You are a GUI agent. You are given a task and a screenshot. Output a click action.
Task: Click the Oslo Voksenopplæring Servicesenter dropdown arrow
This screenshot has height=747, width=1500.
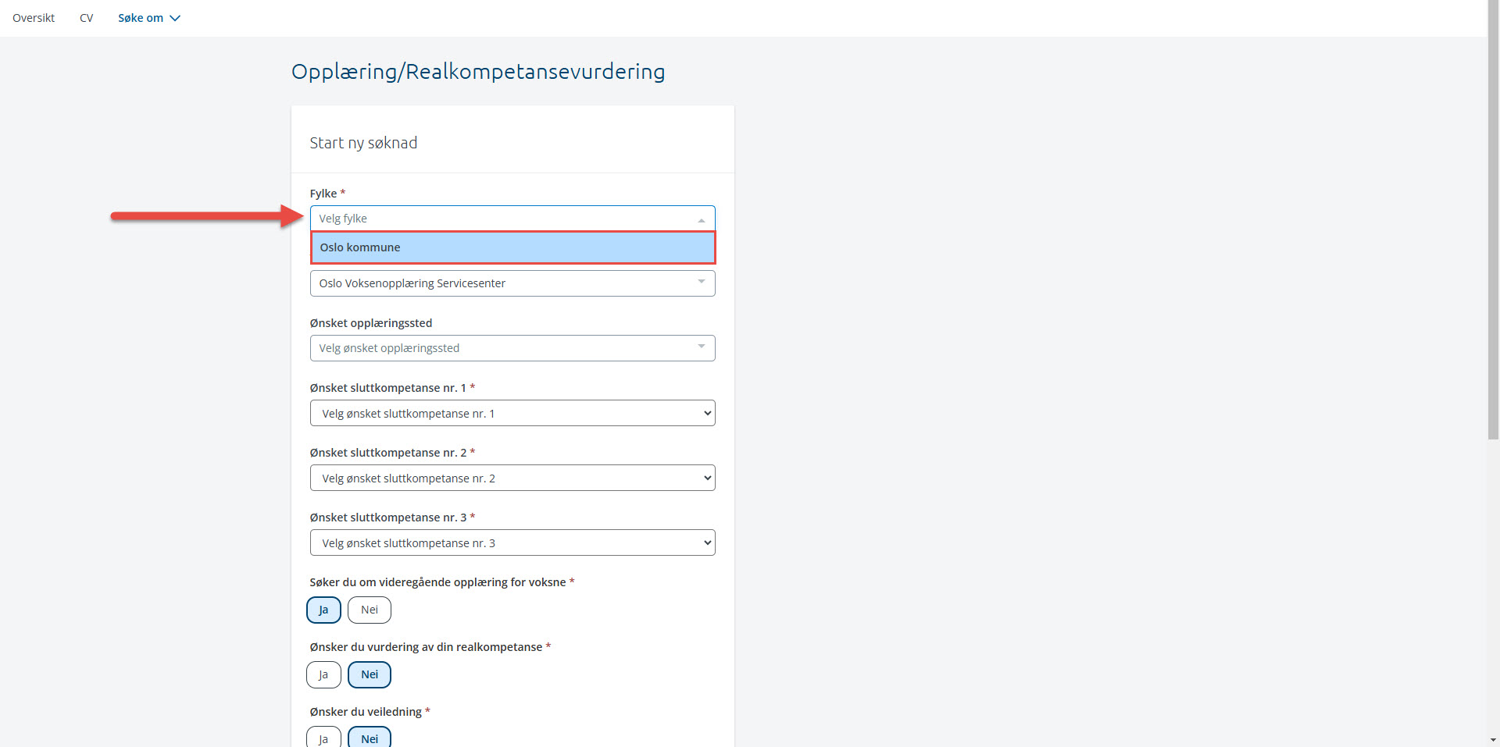701,283
